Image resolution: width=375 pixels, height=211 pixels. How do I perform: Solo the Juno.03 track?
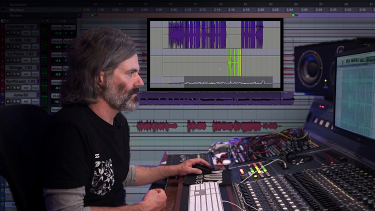(14, 101)
